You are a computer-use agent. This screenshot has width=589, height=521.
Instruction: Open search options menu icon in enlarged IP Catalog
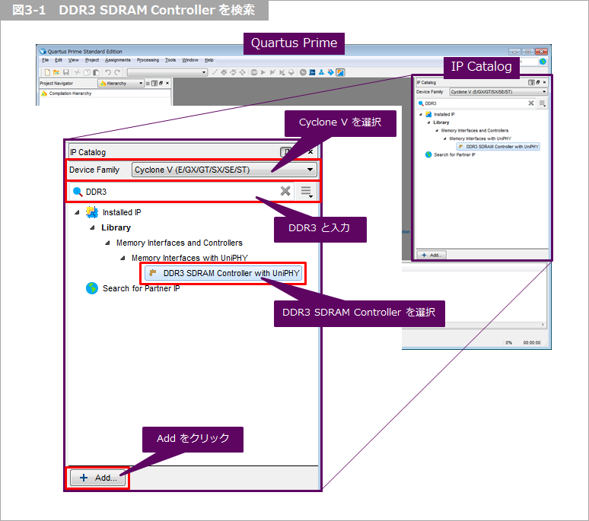click(307, 192)
